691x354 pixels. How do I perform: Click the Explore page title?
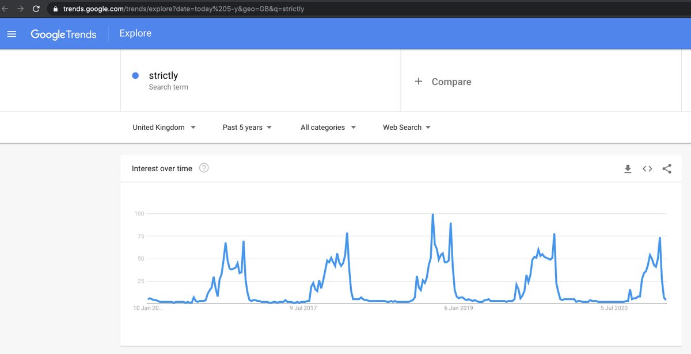pos(135,33)
